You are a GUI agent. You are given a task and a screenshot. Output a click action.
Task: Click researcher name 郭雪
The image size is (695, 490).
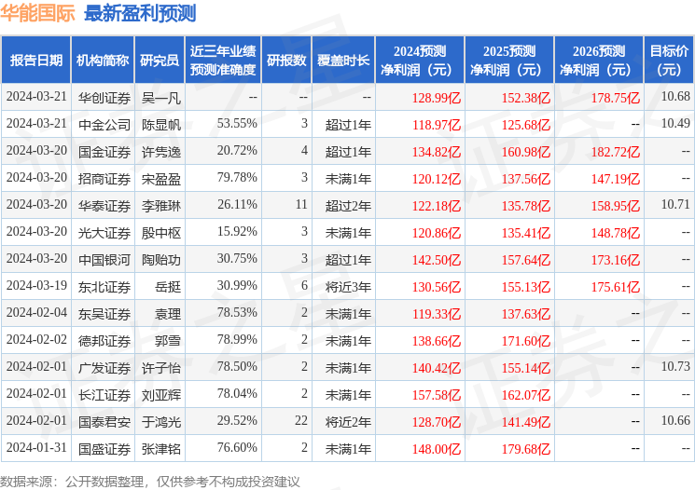pos(168,341)
